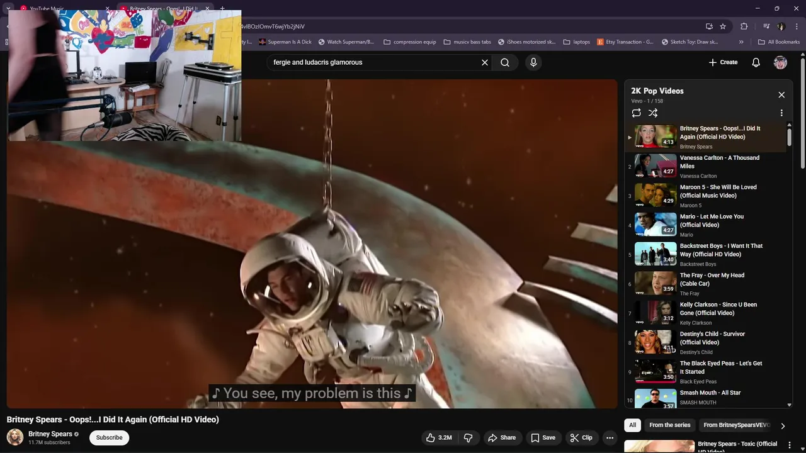Image resolution: width=806 pixels, height=453 pixels.
Task: Open Chrome three-dot menu
Action: (796, 26)
